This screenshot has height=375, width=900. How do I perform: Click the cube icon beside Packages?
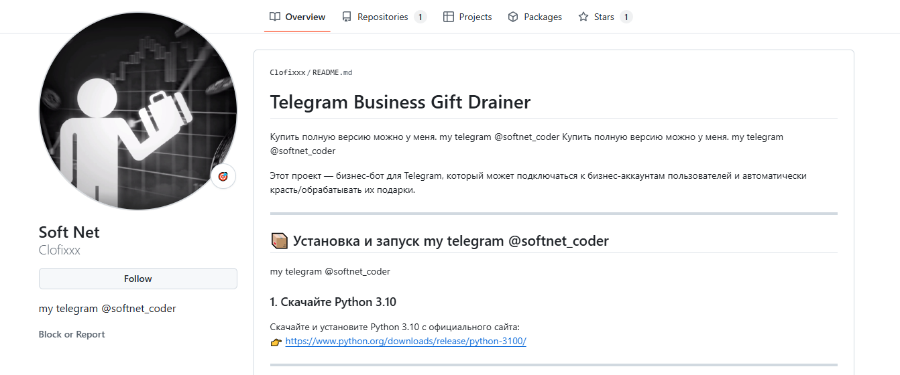tap(513, 17)
